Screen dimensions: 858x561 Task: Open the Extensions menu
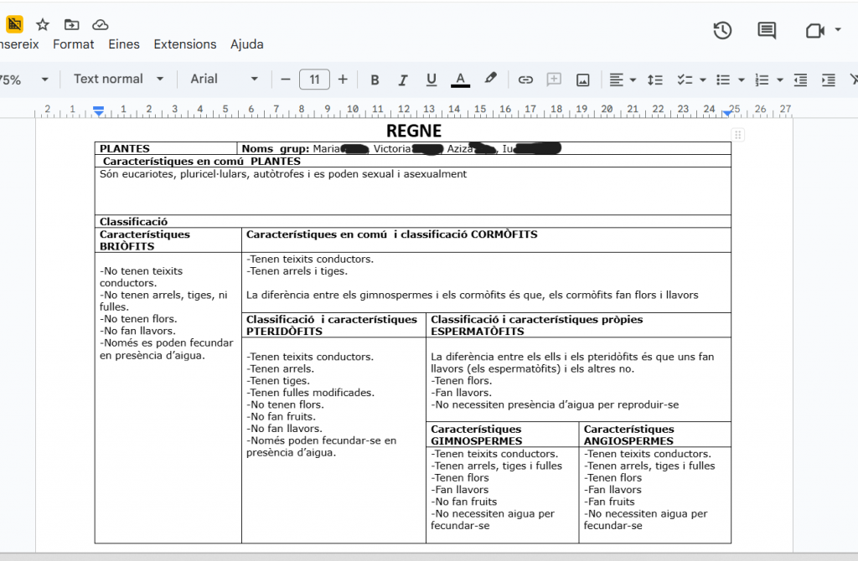point(184,44)
